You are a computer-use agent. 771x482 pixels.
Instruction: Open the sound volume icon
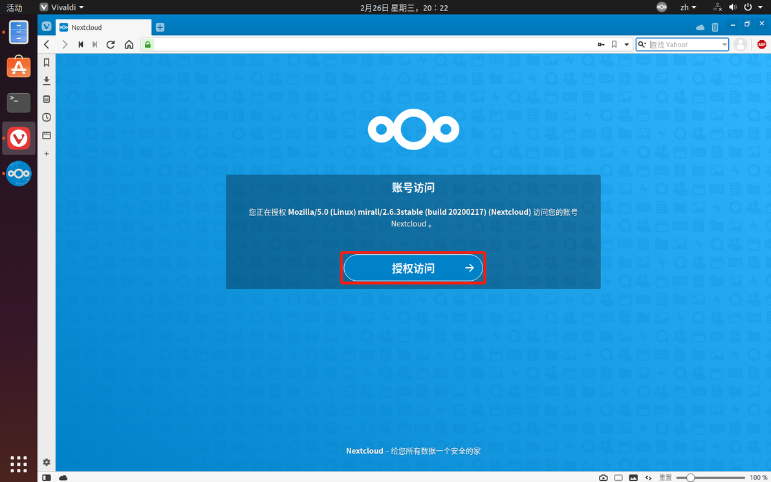click(733, 7)
